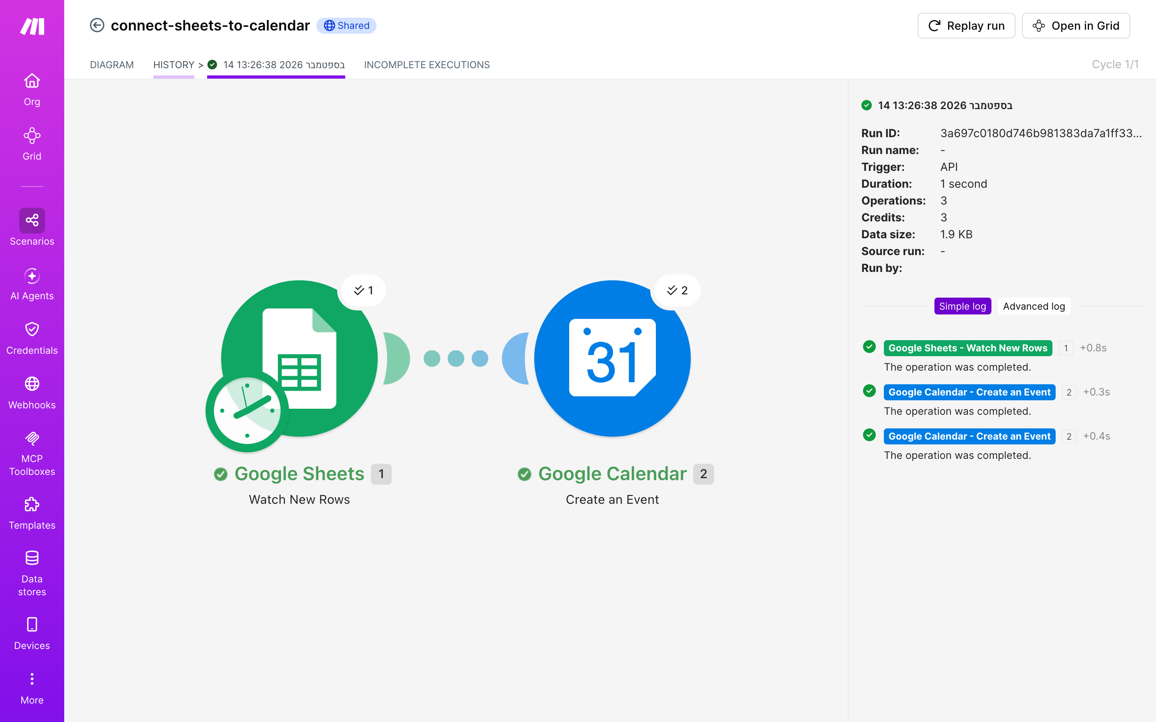The image size is (1156, 722).
Task: Click the success icon on +0.4s log row
Action: click(x=869, y=435)
